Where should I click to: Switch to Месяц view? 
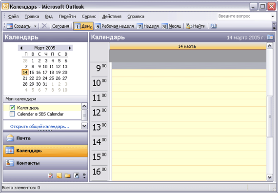(x=171, y=26)
